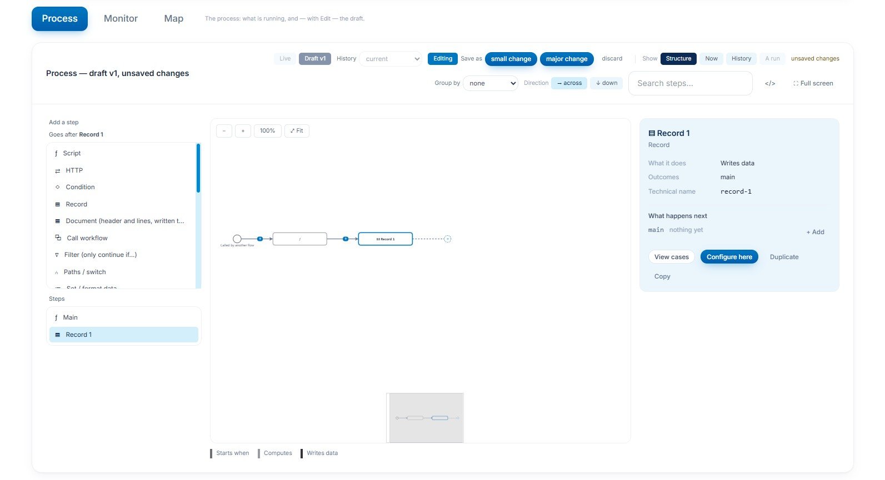Insert a step between Main and Record 1

tap(346, 239)
